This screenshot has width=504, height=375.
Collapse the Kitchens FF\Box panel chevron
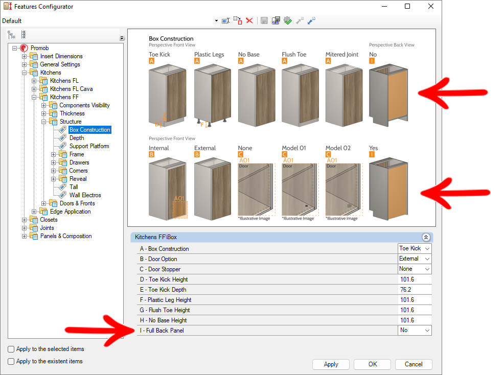426,237
